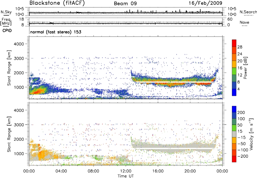The height and width of the screenshot is (178, 257).
Task: Click the "-15" tick on Velocity colorbar
Action: point(242,138)
